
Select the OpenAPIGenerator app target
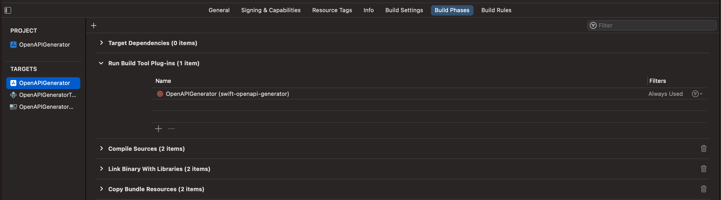click(43, 83)
